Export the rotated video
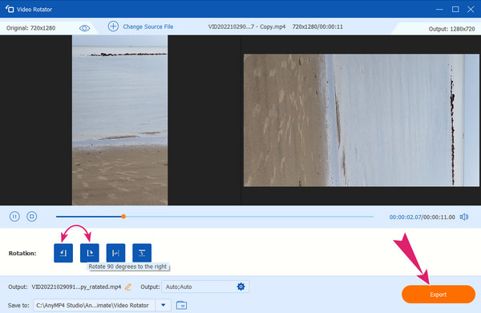The width and height of the screenshot is (481, 313). click(x=438, y=295)
